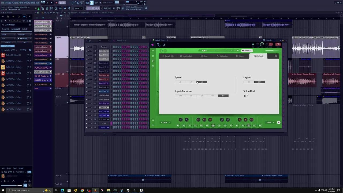This screenshot has width=343, height=193.
Task: Open Arcade Home from the sidebar
Action: pos(153,51)
